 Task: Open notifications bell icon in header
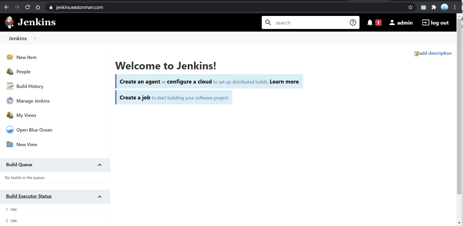[370, 23]
